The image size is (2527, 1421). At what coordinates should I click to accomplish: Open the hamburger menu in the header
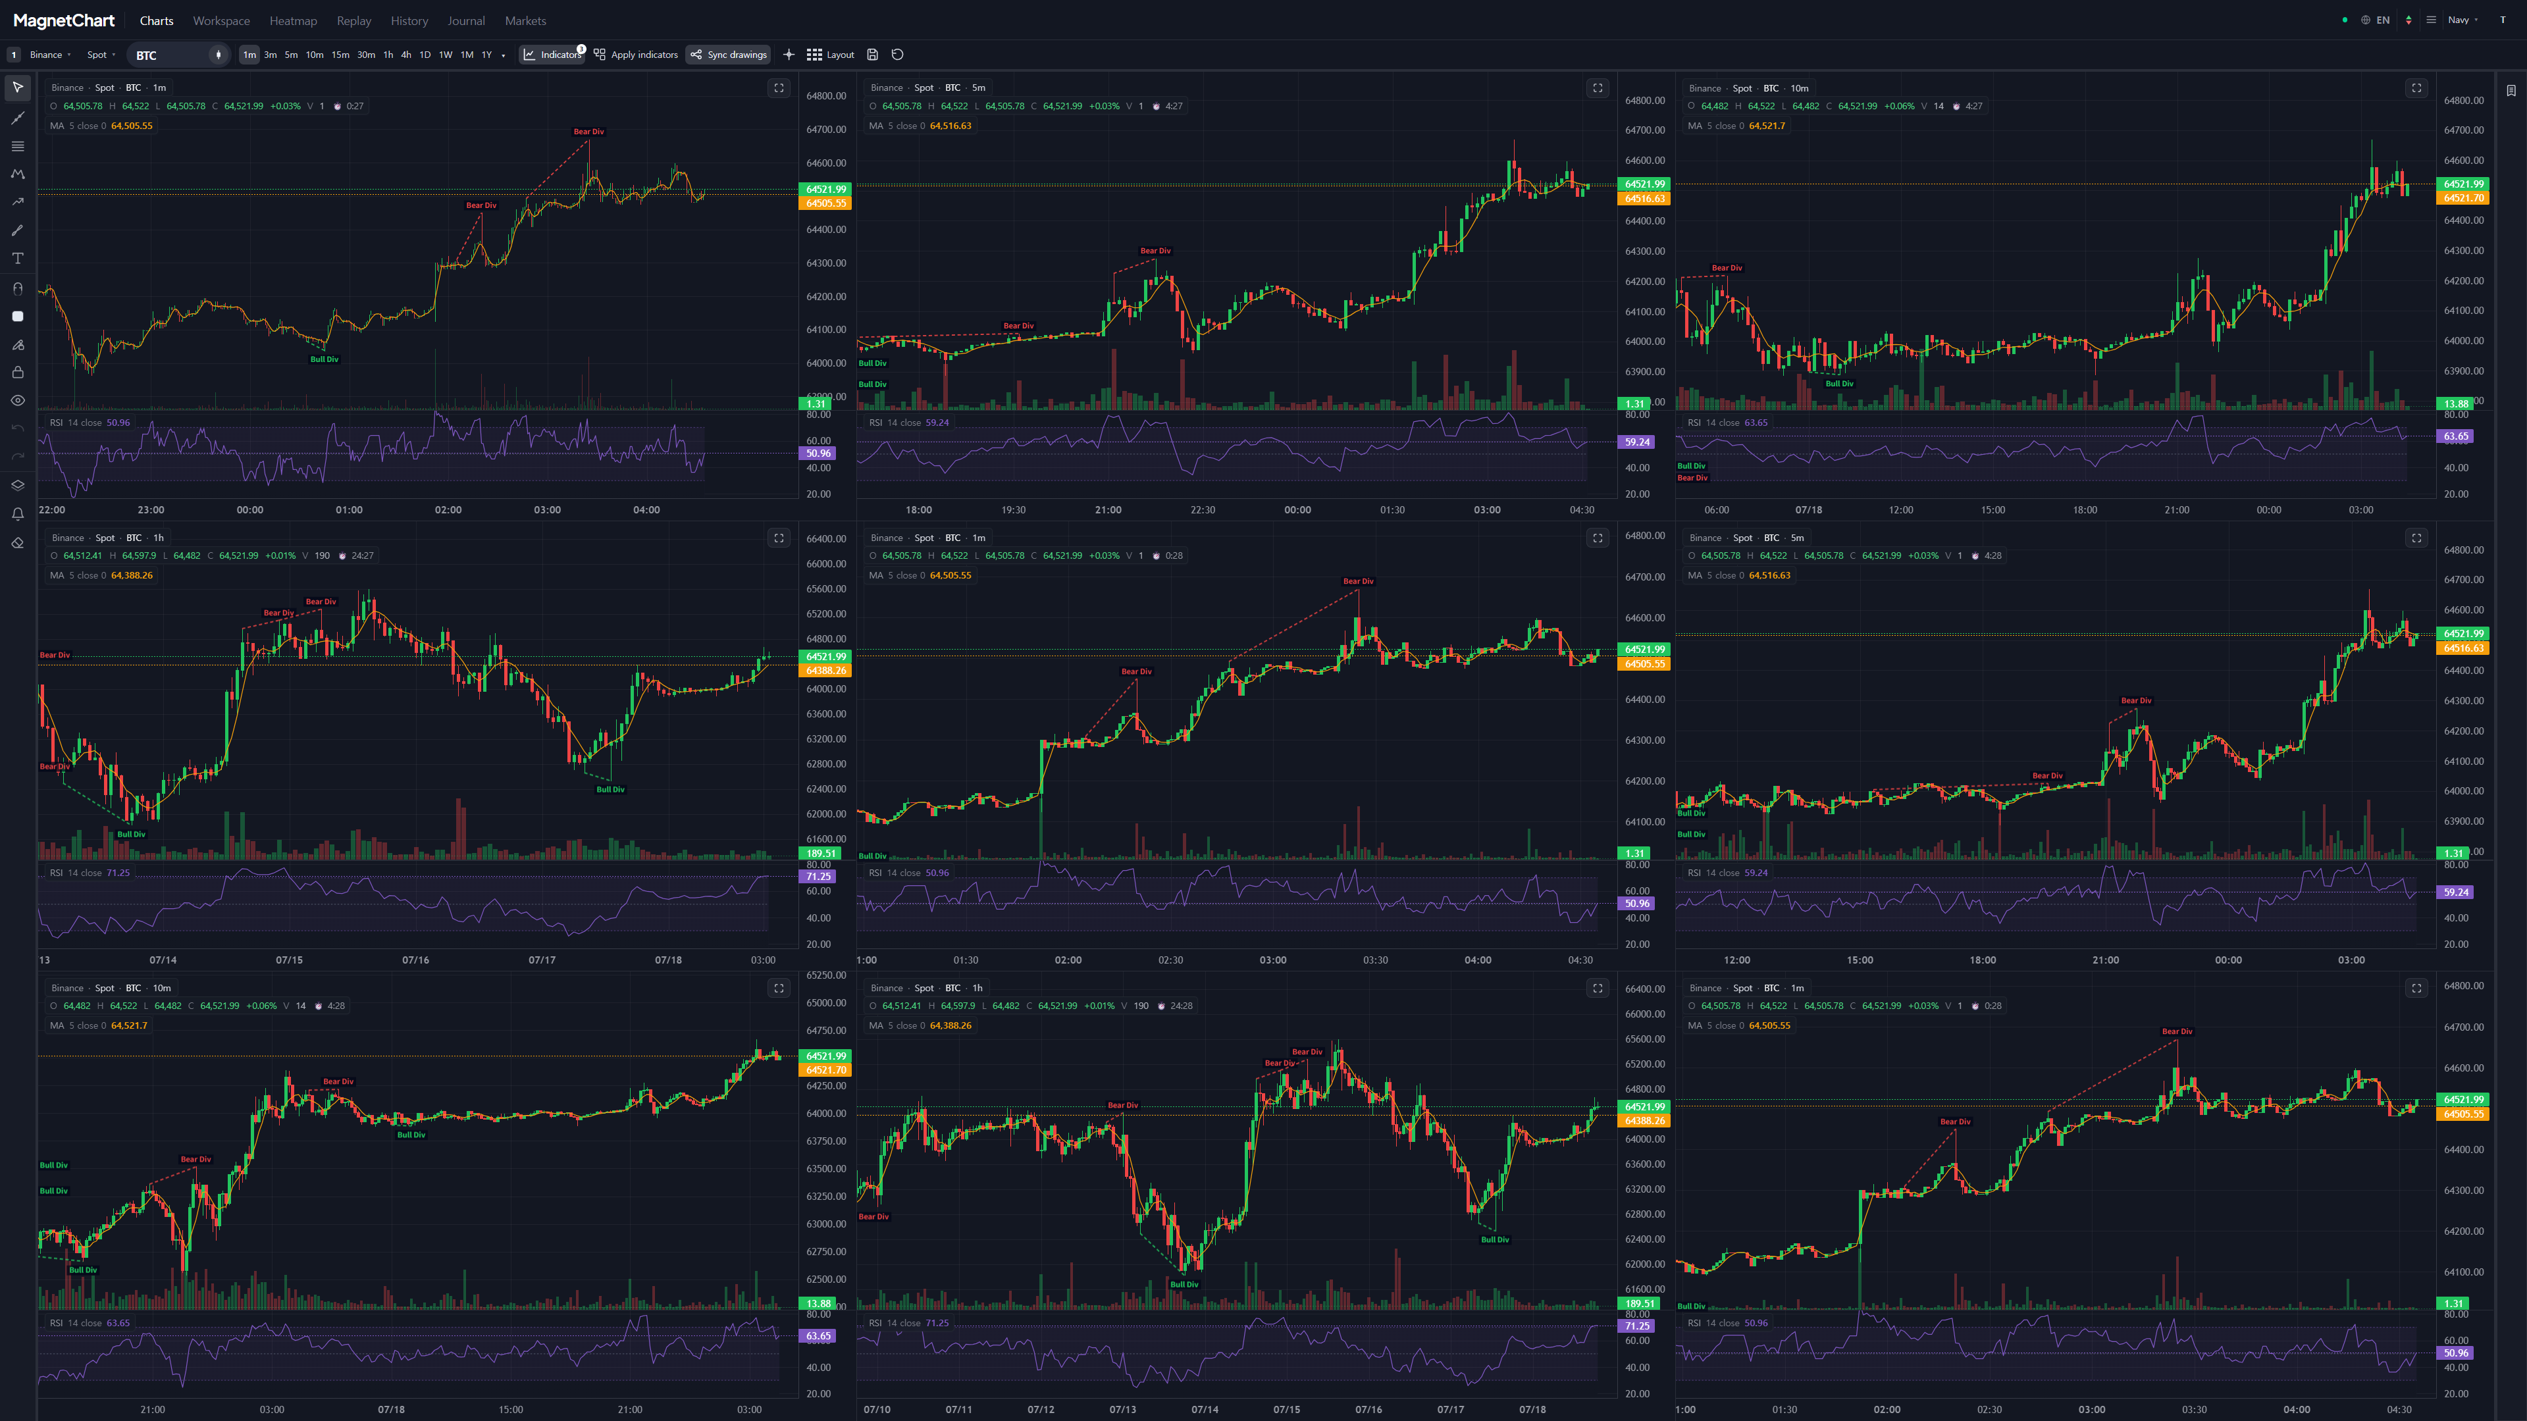click(x=2431, y=20)
